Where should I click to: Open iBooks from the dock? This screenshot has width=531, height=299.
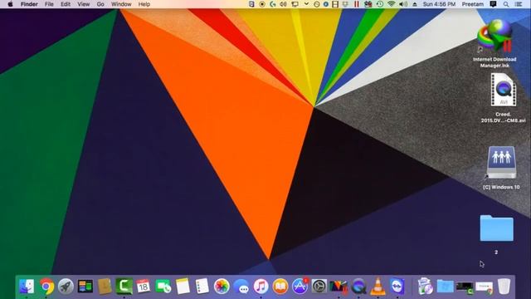click(x=280, y=287)
